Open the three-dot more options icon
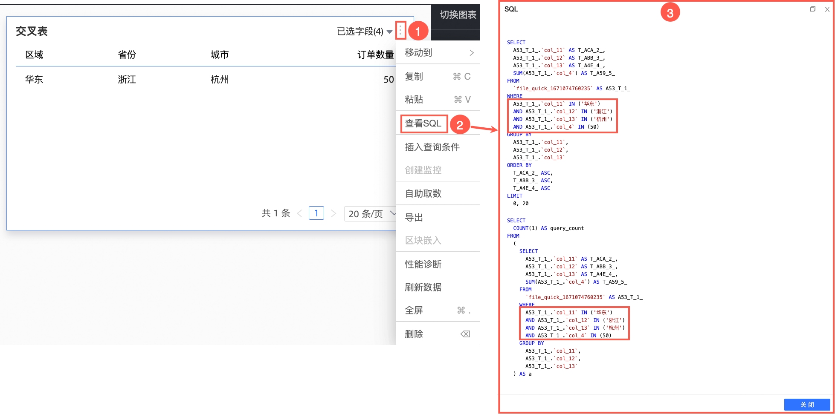 (x=400, y=31)
